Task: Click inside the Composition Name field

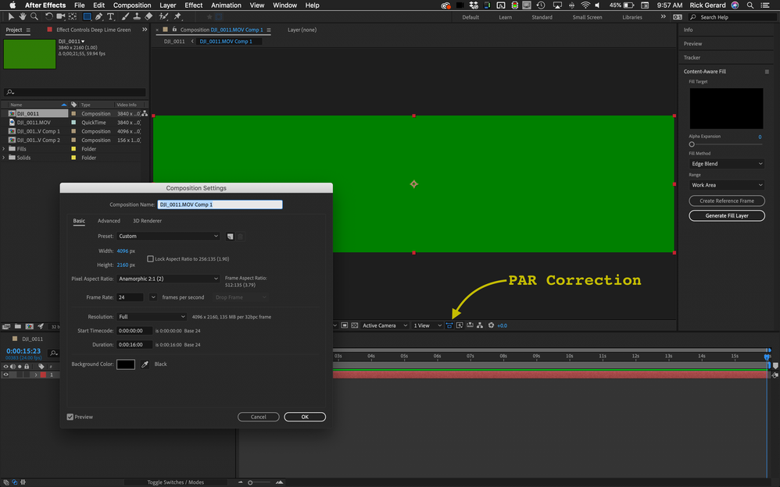Action: point(220,204)
